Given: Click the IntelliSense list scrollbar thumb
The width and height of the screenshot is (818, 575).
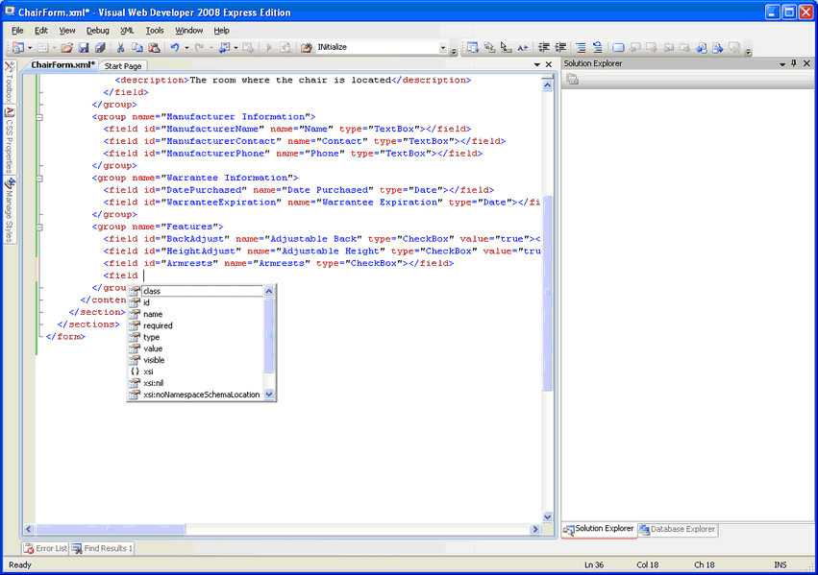Looking at the screenshot, I should point(269,334).
